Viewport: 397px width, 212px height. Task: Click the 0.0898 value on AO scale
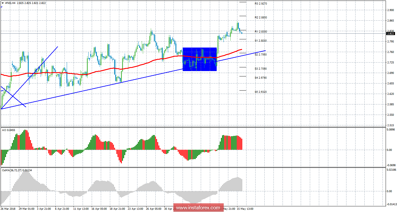[391, 129]
